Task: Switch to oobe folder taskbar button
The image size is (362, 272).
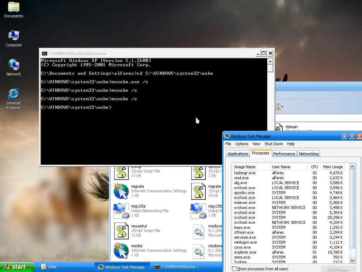Action: (49, 267)
